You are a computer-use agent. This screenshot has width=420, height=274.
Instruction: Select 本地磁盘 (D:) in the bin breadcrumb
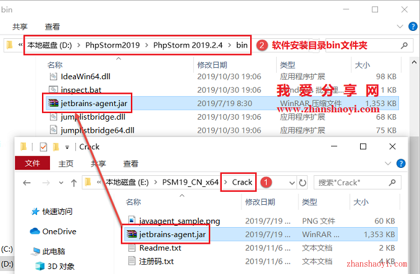(x=49, y=45)
